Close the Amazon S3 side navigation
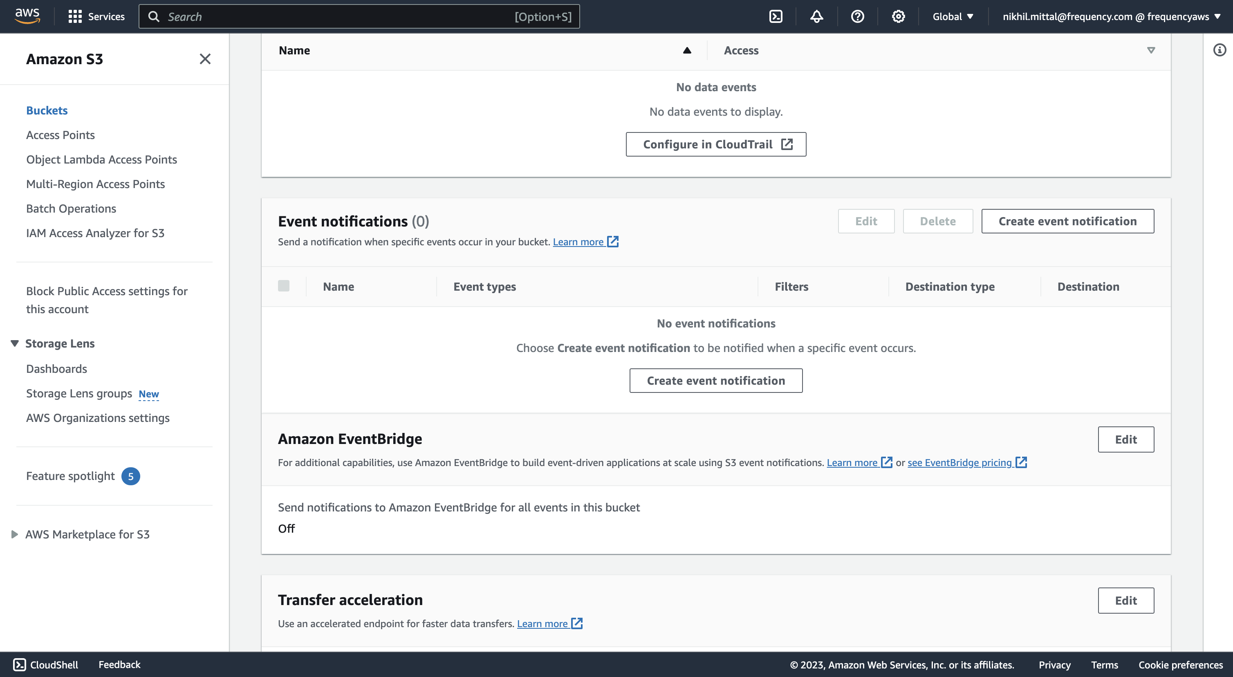 coord(205,59)
